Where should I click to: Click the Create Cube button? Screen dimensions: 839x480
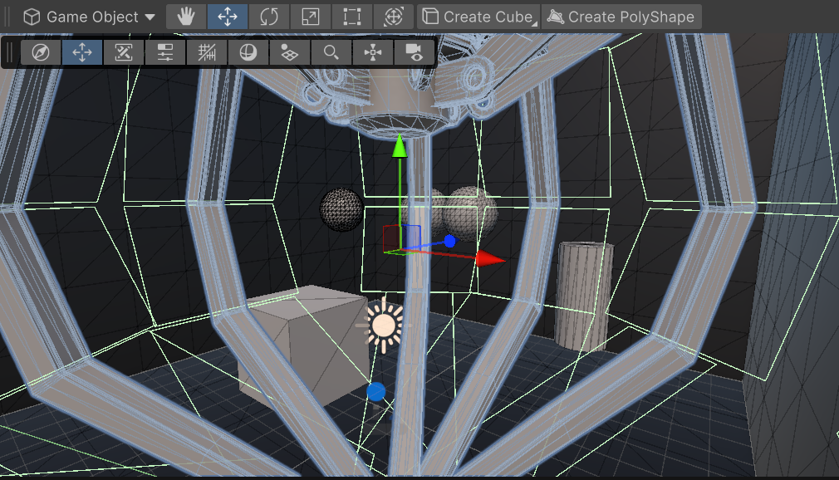click(x=478, y=17)
